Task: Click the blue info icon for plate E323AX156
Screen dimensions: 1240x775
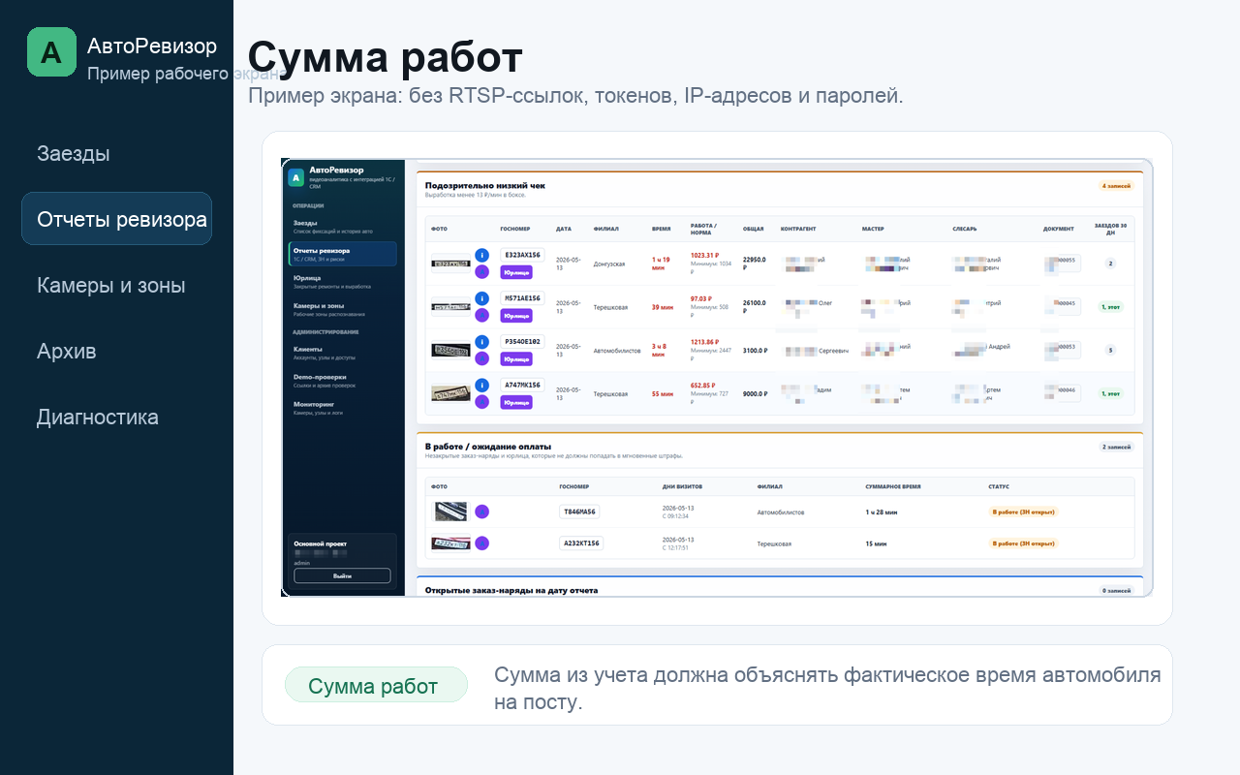Action: coord(481,256)
